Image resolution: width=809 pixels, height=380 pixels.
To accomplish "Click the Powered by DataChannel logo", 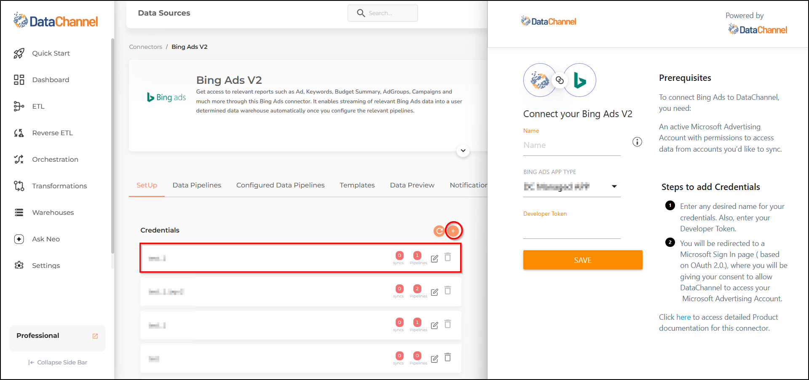I will 758,29.
